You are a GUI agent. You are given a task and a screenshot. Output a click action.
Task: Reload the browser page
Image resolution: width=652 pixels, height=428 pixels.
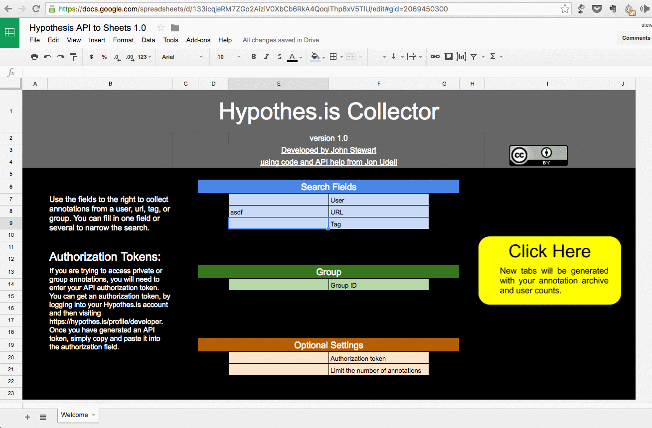[x=36, y=8]
